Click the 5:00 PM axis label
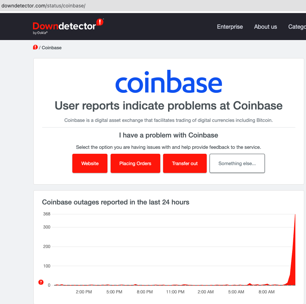 114,292
